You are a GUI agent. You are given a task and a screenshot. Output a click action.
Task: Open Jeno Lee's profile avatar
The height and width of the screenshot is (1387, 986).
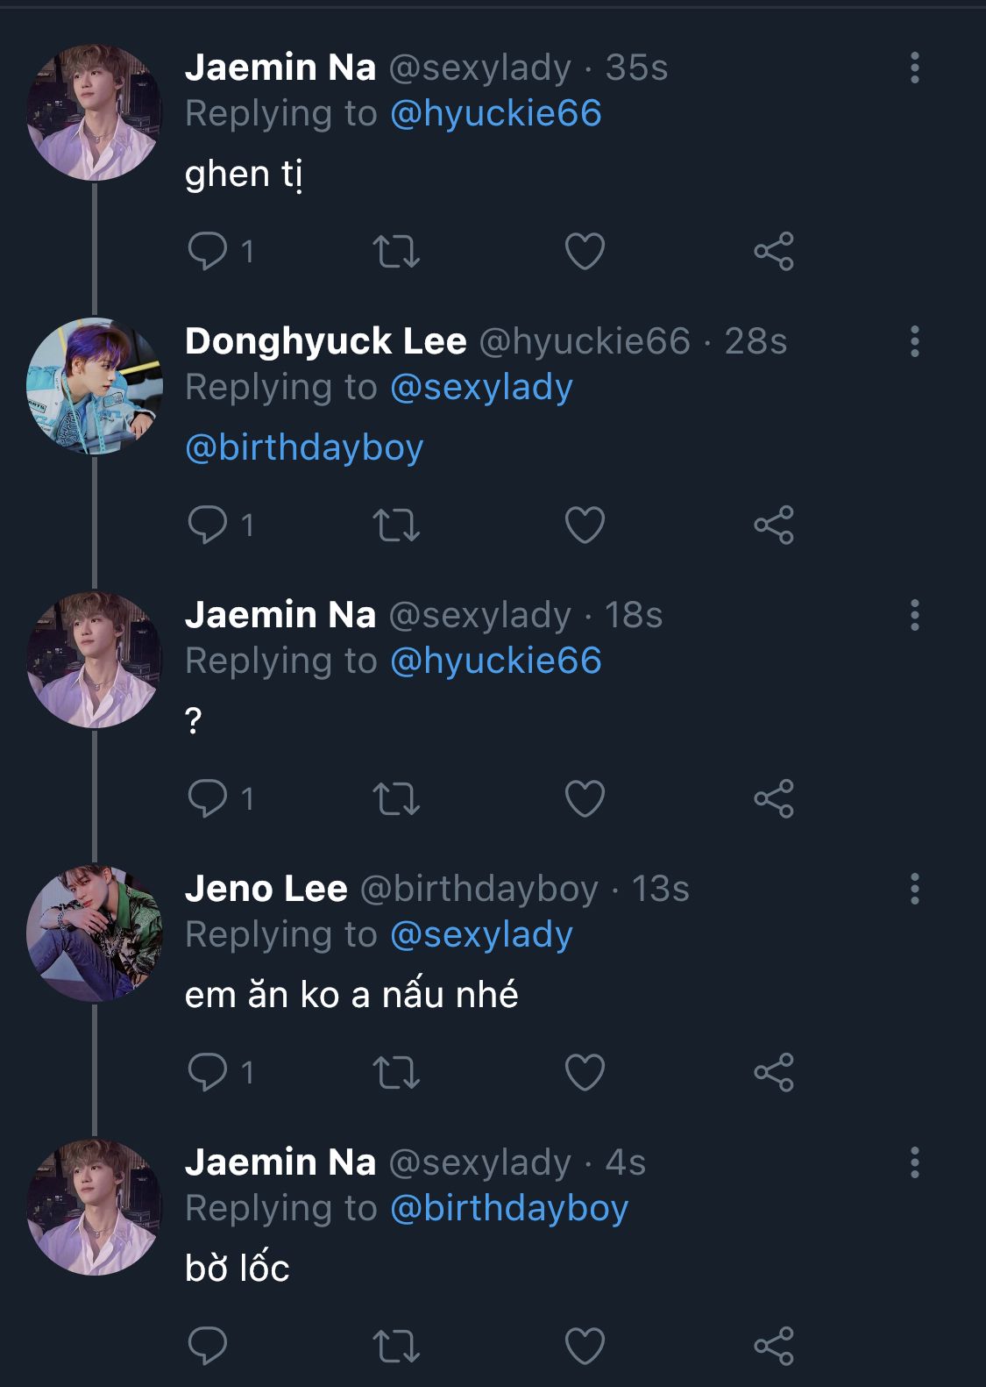pos(95,933)
